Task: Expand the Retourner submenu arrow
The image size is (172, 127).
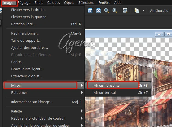Action: [82, 92]
